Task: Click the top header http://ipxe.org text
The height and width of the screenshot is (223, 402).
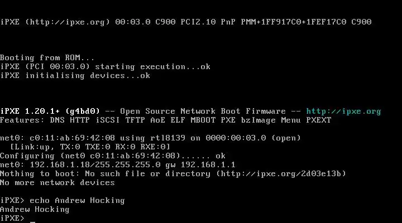Action: pyautogui.click(x=68, y=22)
